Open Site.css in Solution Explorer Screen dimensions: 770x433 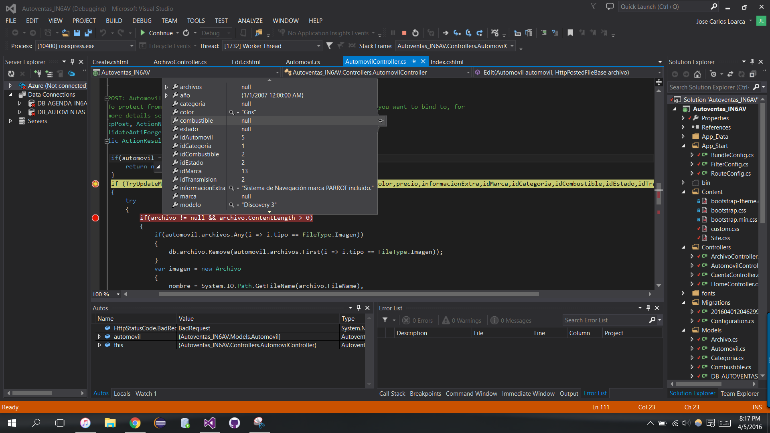720,238
